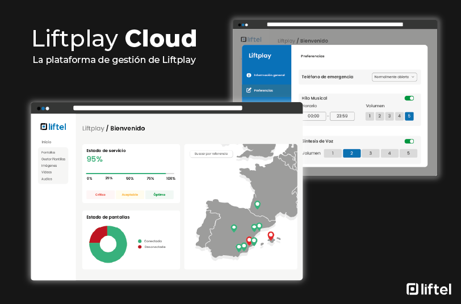This screenshot has height=304, width=461.
Task: Click the Información general info icon
Action: 249,75
